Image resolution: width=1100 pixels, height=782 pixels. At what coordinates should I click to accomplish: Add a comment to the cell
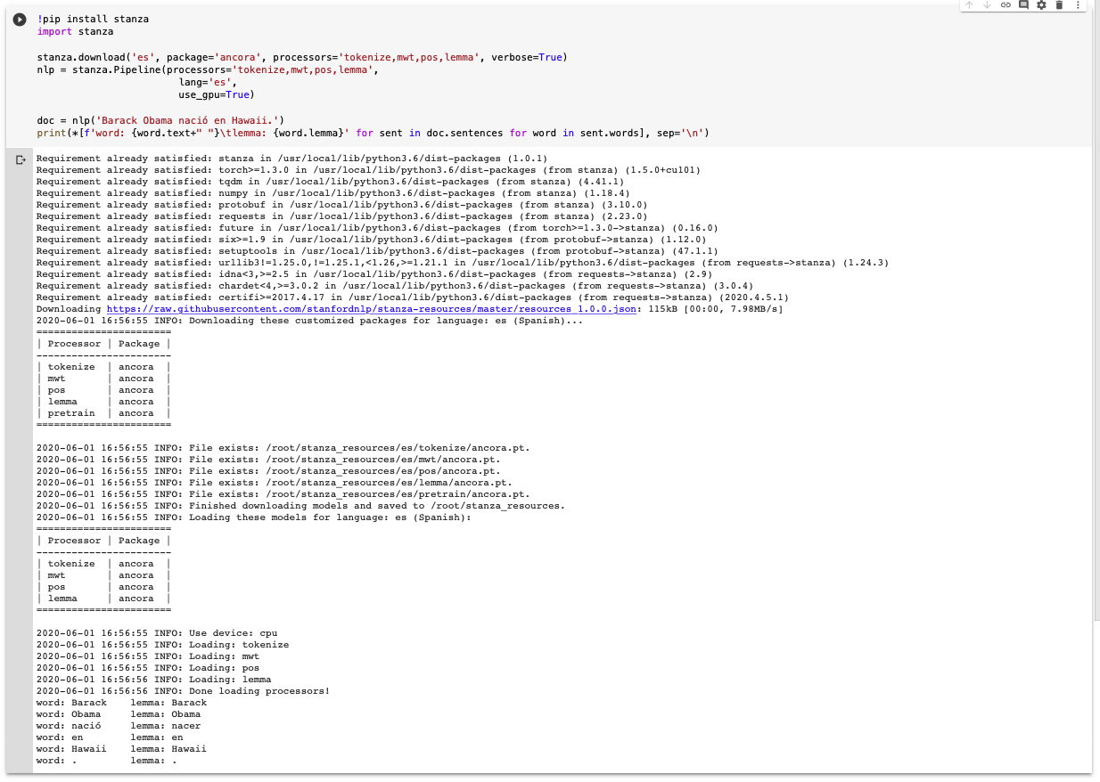[1022, 7]
